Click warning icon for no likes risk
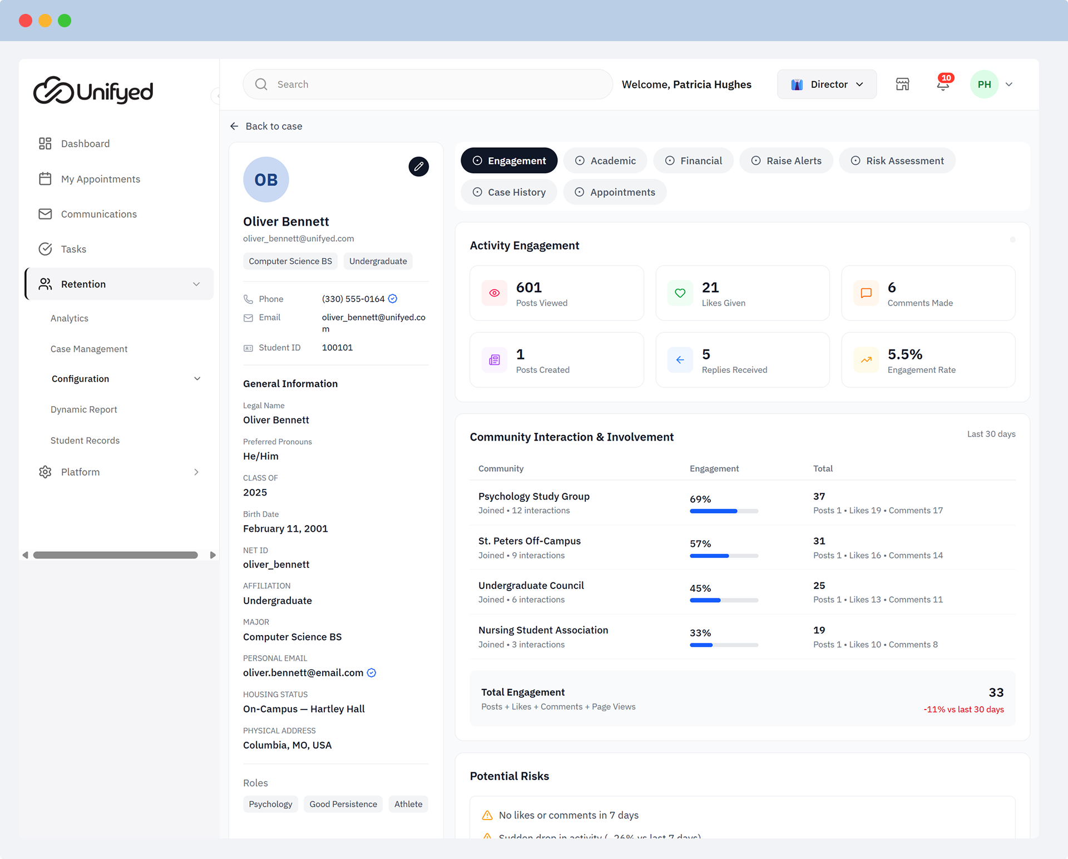 (x=487, y=815)
